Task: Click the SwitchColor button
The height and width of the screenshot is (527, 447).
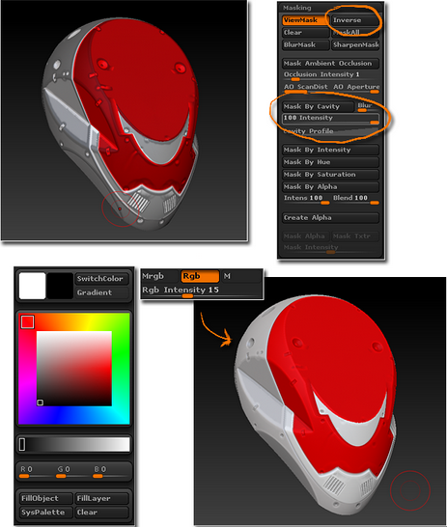Action: click(x=101, y=279)
